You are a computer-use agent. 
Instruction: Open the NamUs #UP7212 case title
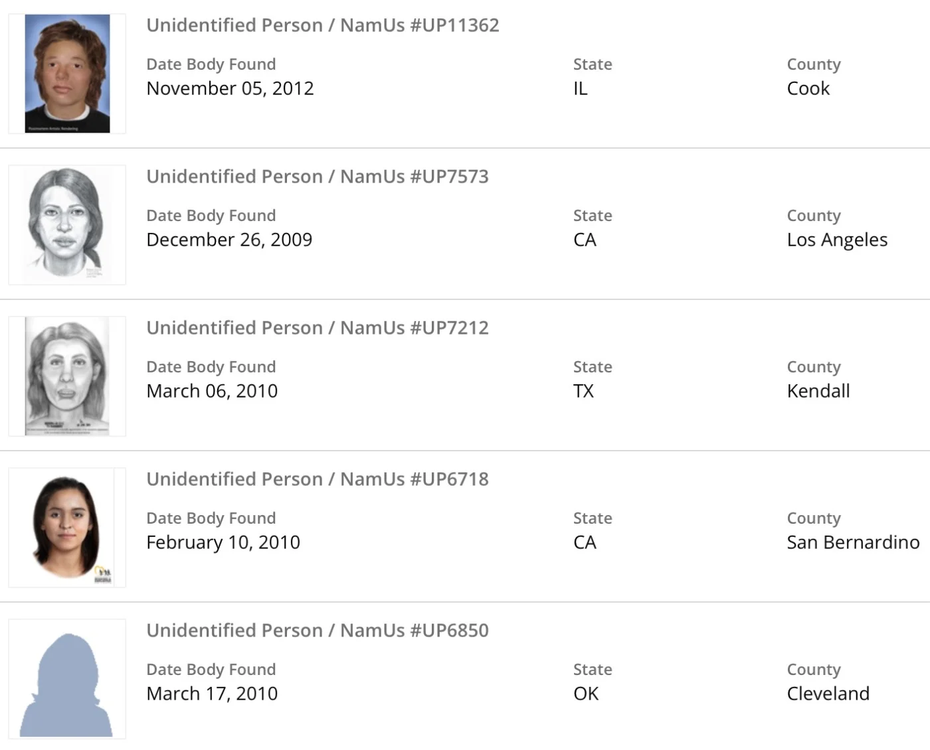(317, 328)
